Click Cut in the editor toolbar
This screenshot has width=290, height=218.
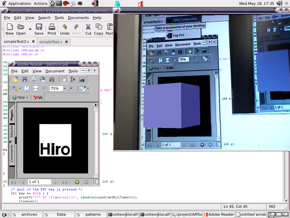point(88,29)
